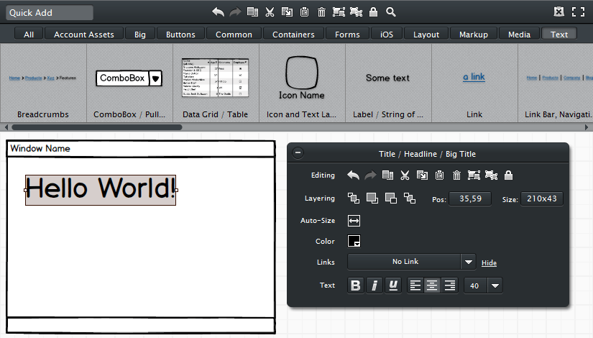Delete selection with top toolbar trash icon
The height and width of the screenshot is (338, 593).
[321, 12]
